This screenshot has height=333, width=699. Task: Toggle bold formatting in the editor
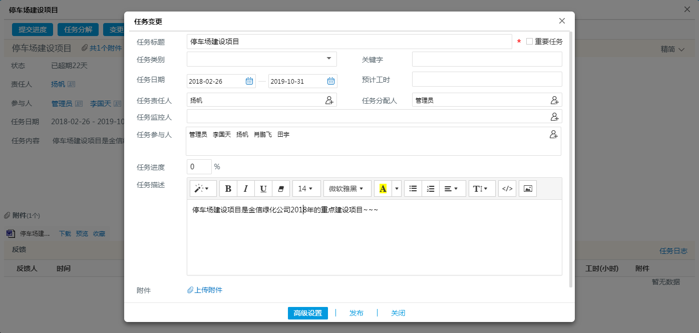point(228,188)
